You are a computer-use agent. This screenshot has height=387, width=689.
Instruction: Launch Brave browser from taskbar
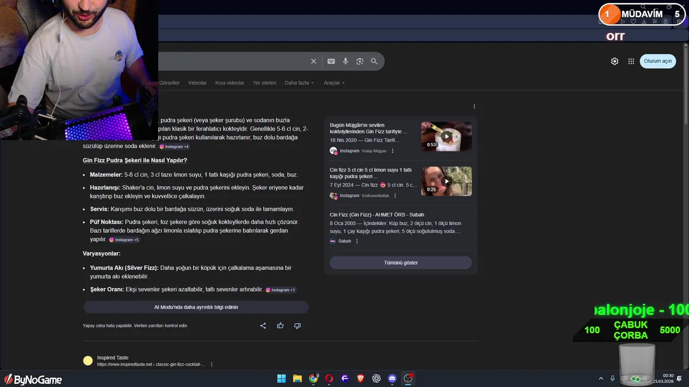click(361, 378)
